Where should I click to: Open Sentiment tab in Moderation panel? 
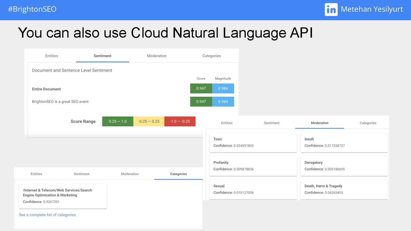(272, 123)
